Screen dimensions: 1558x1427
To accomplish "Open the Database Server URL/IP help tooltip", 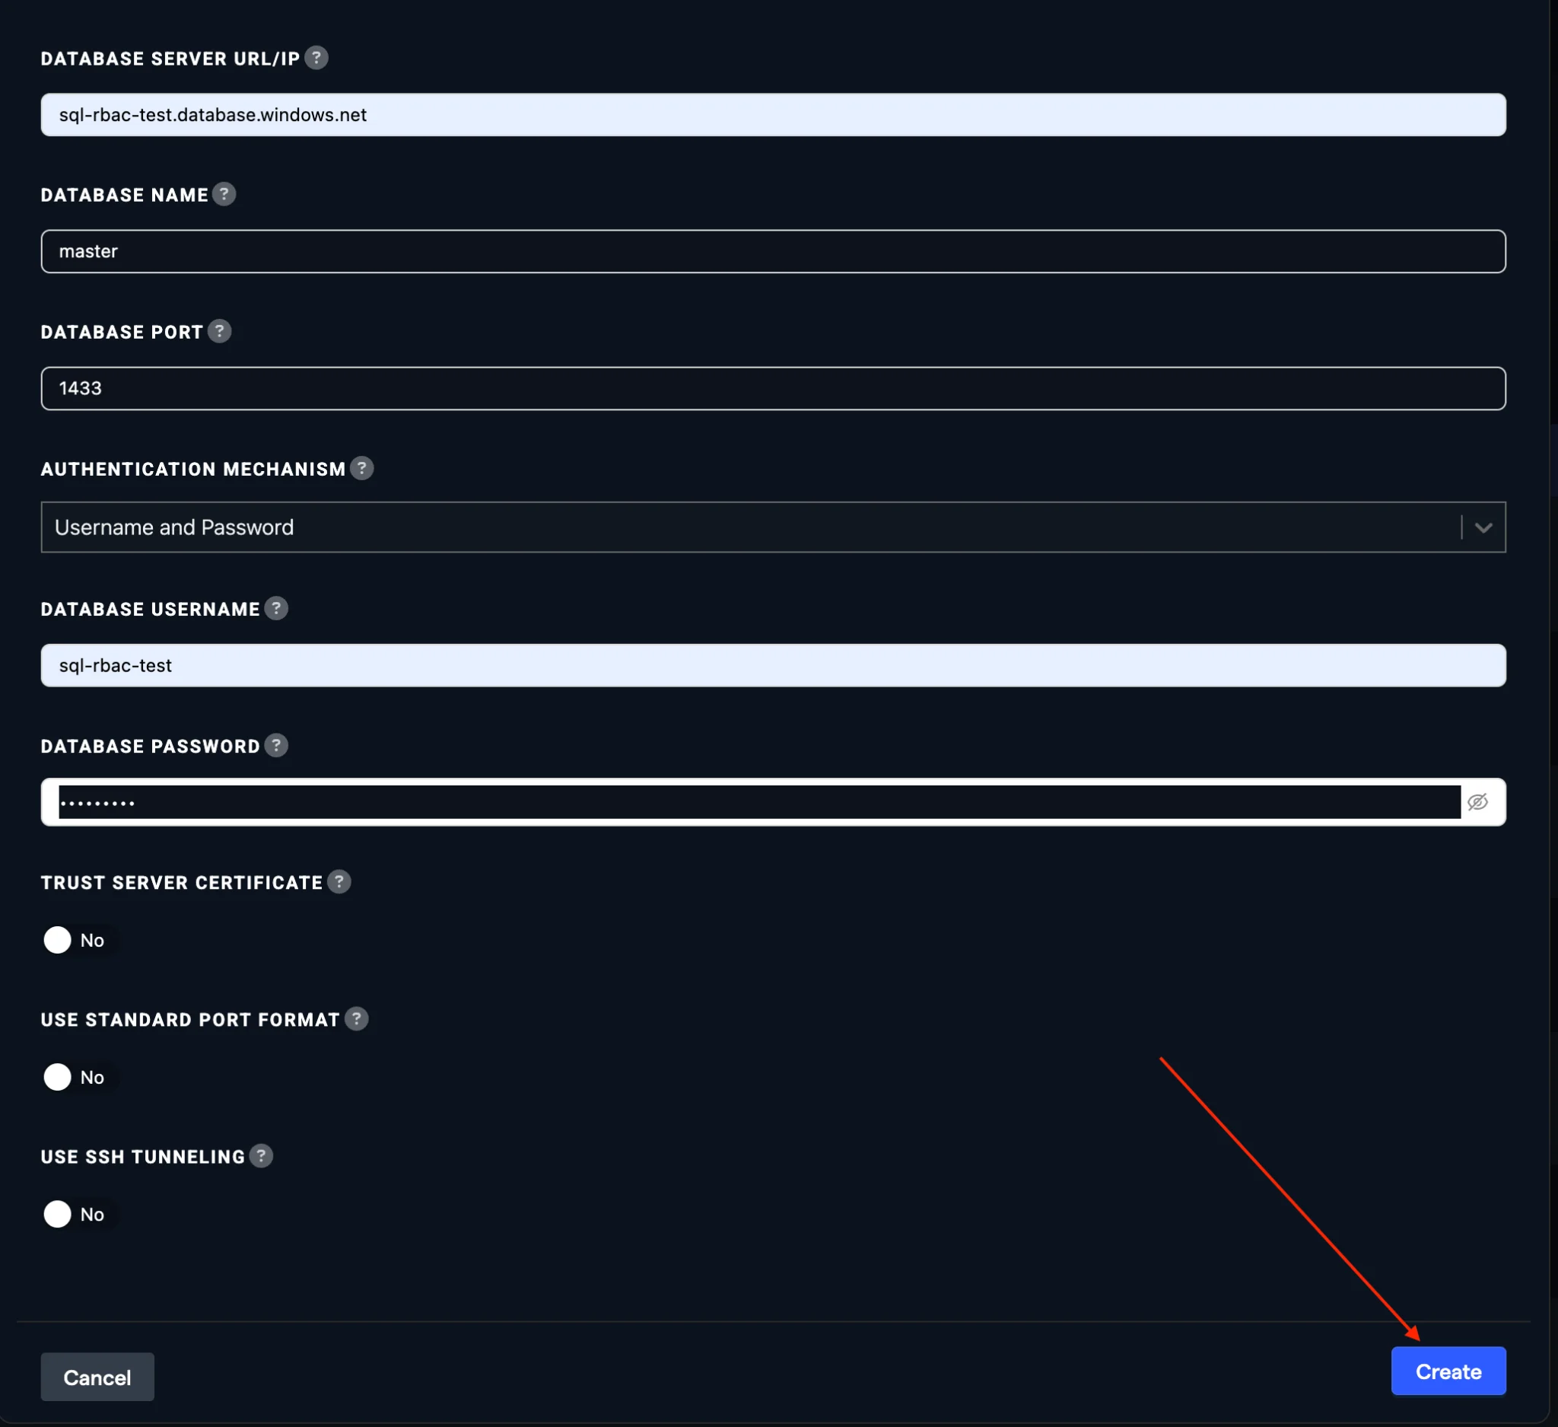I will click(317, 57).
